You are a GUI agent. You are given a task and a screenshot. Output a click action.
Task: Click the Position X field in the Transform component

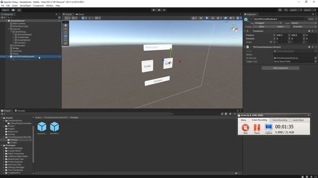pos(281,35)
